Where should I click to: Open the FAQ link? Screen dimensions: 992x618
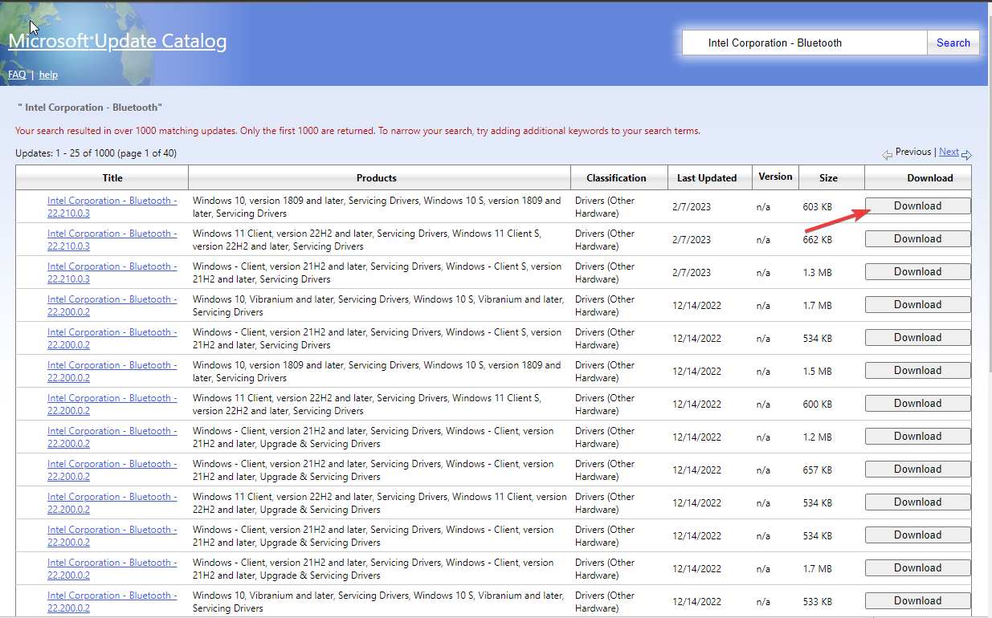coord(17,75)
